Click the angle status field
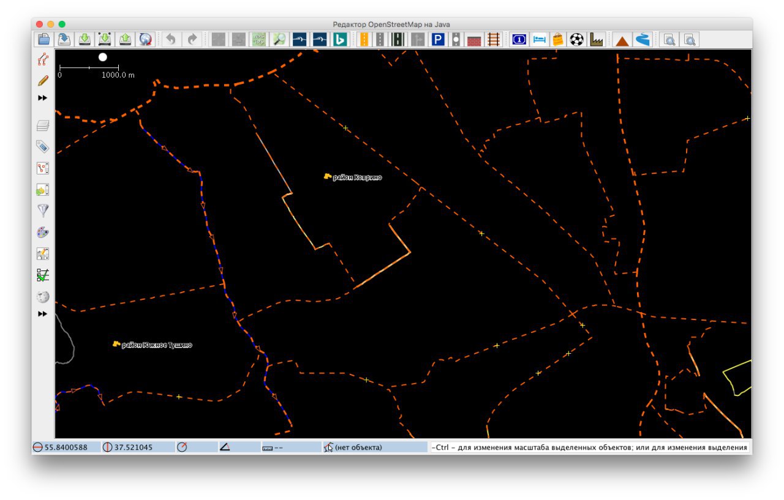 click(239, 447)
